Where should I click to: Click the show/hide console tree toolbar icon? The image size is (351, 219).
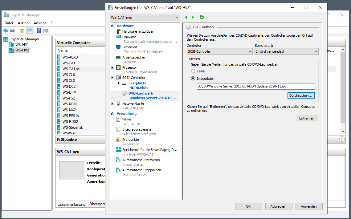click(x=29, y=30)
